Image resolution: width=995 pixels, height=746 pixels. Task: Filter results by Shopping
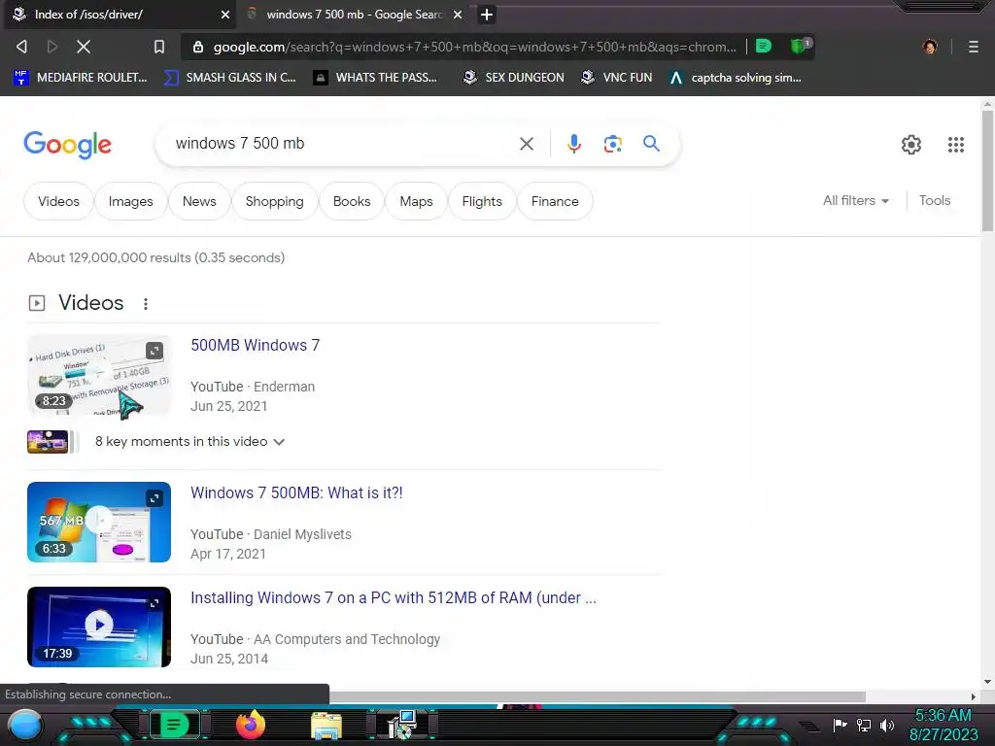274,201
